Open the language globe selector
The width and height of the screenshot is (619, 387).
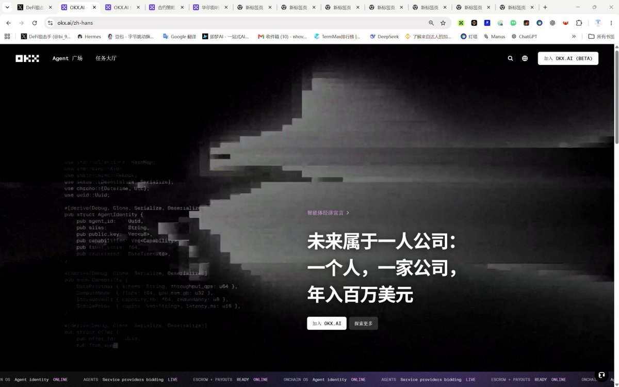tap(525, 58)
